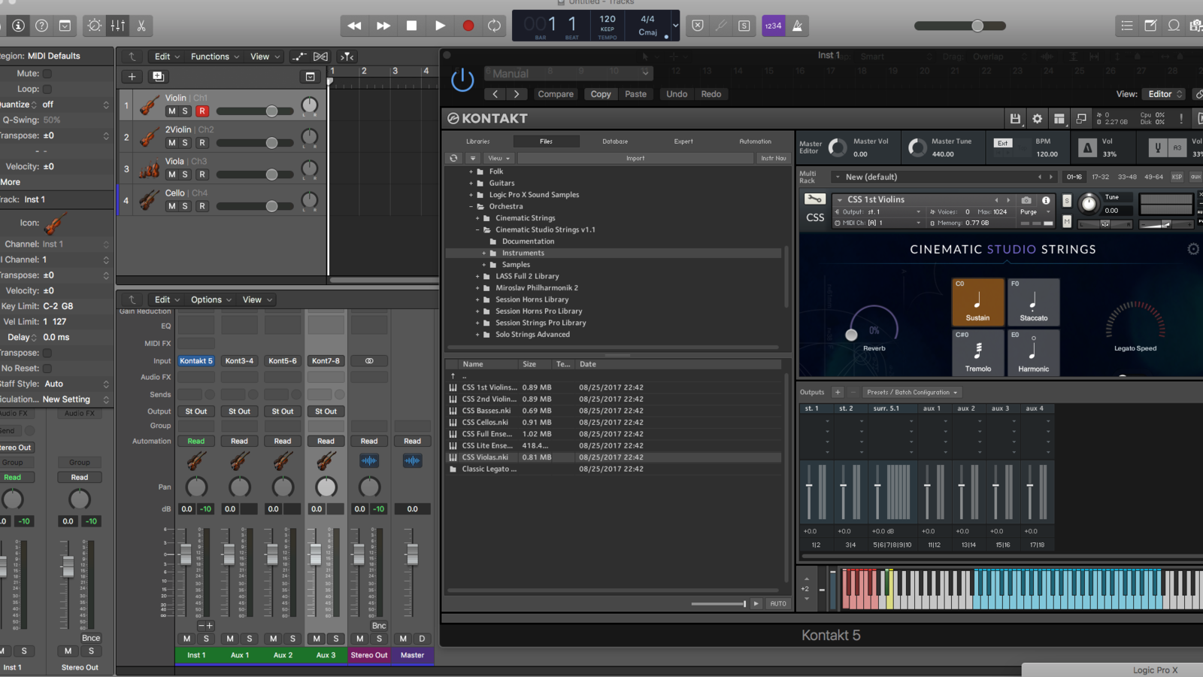Open Smart Controls dial icon
The image size is (1203, 677).
point(94,26)
